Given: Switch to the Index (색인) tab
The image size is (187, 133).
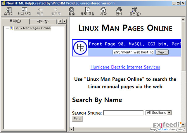Looking at the screenshot, I should 43,22.
